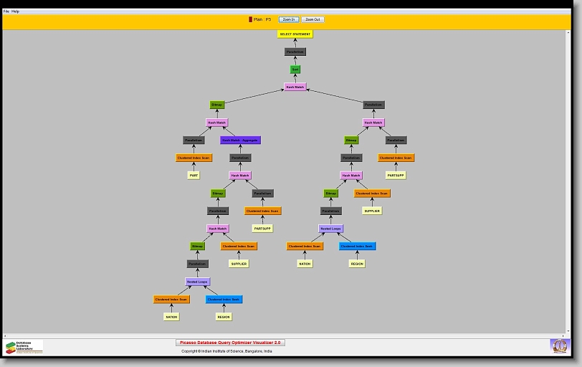Select the green Sort node
Viewport: 582px width, 367px height.
[295, 70]
